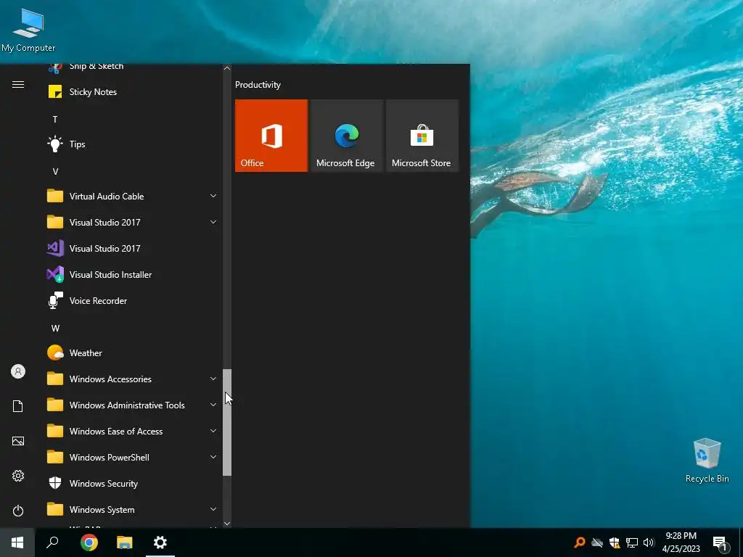Open Pictures from Start sidebar
The image size is (743, 557).
click(x=18, y=441)
